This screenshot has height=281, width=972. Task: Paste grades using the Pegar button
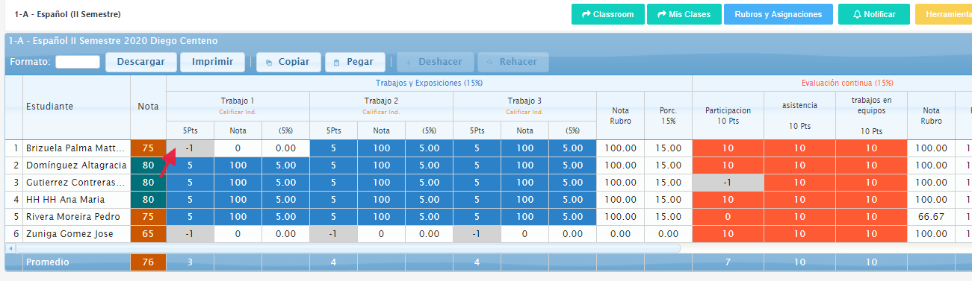355,62
